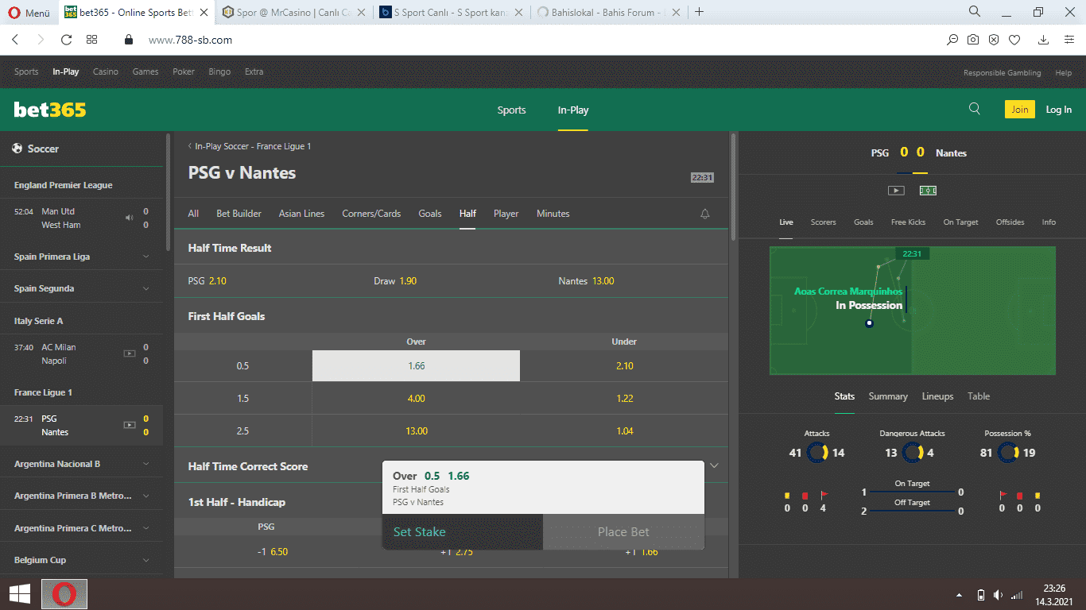Click the left sidebar scrollbar
1086x610 pixels.
point(168,193)
